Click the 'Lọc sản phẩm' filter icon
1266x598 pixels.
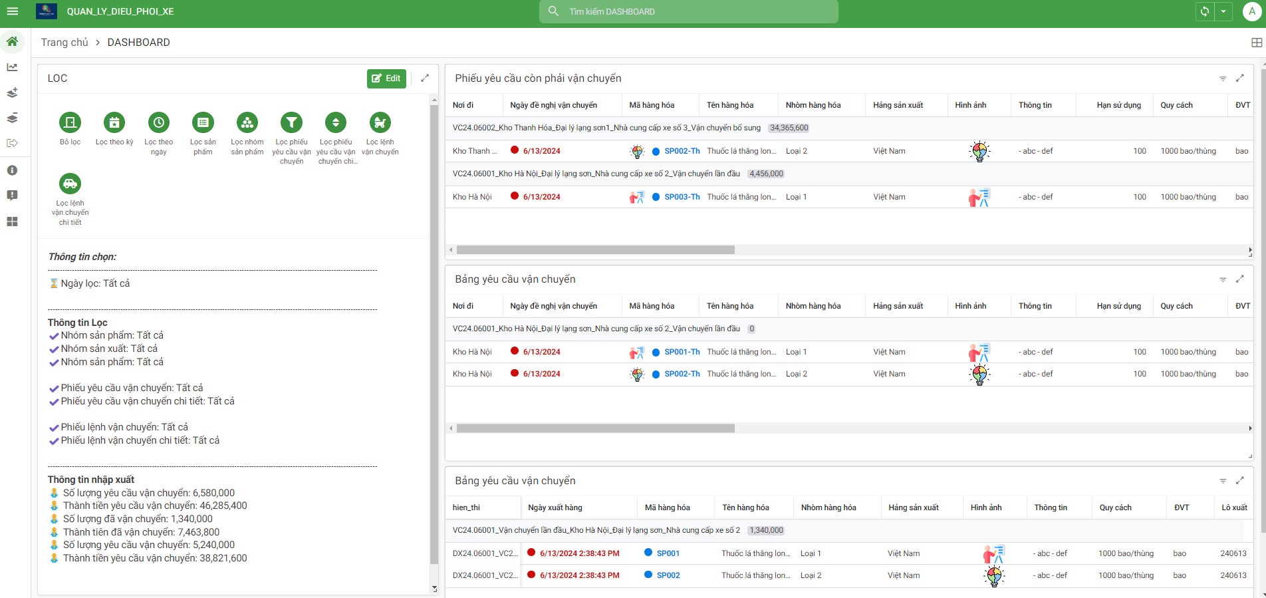(203, 123)
